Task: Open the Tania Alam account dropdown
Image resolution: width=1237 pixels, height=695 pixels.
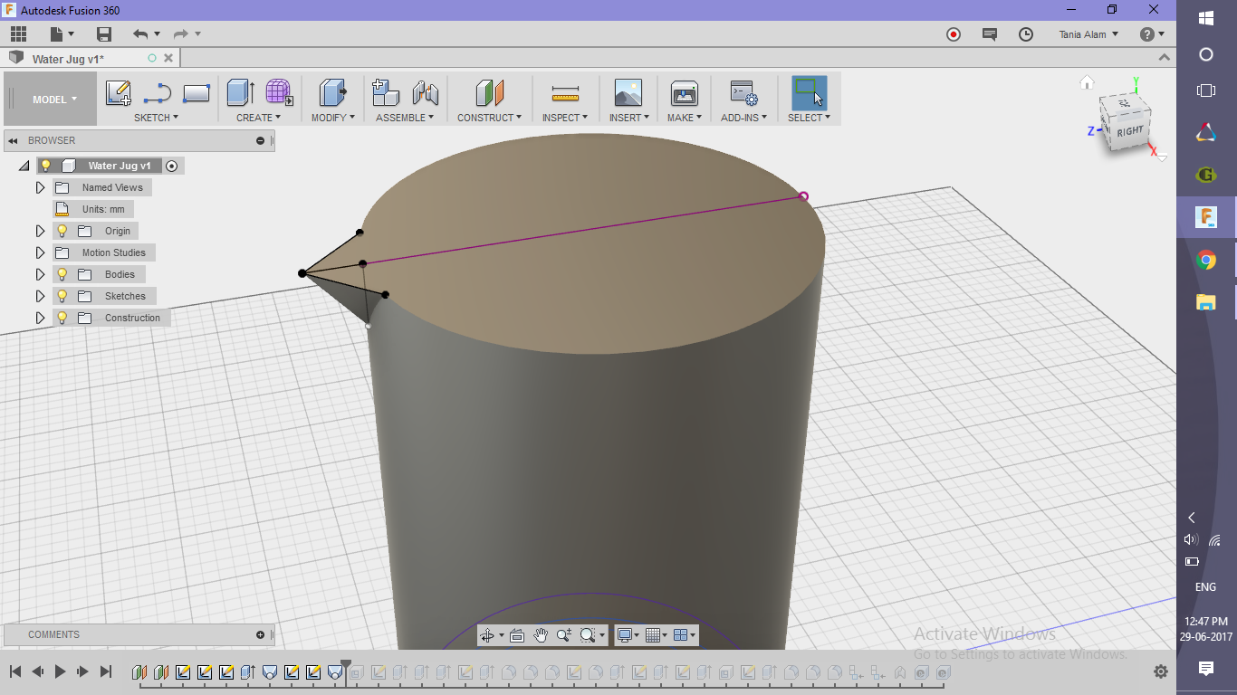Action: (1088, 34)
